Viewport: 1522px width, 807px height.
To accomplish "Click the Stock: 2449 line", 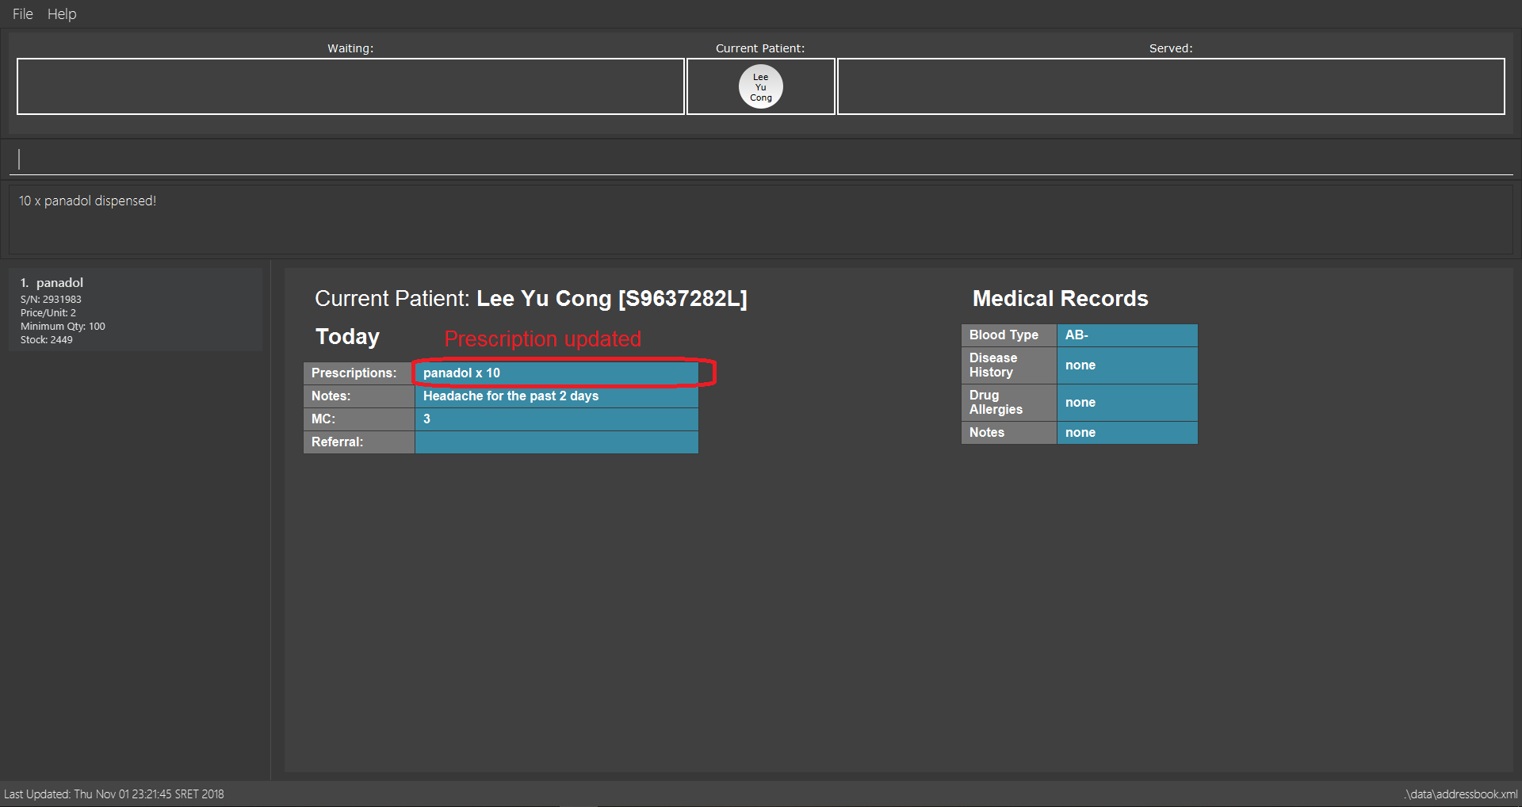I will (46, 339).
